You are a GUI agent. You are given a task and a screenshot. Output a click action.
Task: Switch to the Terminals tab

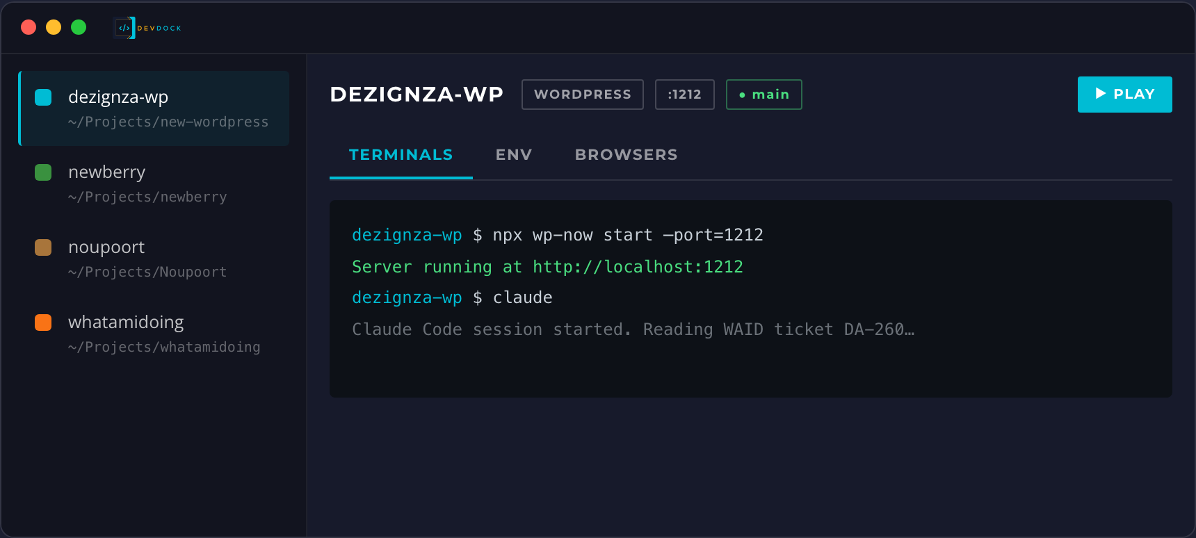[x=401, y=155]
